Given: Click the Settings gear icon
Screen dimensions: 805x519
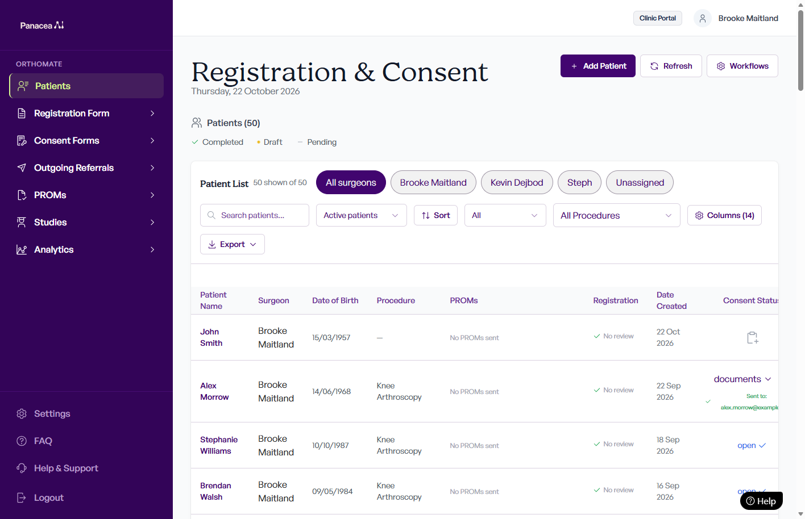Looking at the screenshot, I should coord(22,413).
